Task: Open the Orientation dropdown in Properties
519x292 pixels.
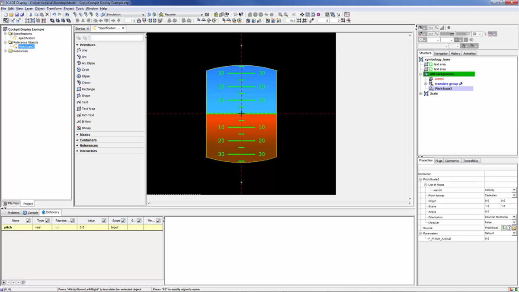Action: [x=514, y=217]
